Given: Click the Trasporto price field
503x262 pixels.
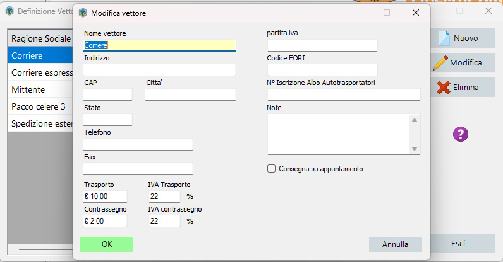Looking at the screenshot, I should click(x=105, y=196).
